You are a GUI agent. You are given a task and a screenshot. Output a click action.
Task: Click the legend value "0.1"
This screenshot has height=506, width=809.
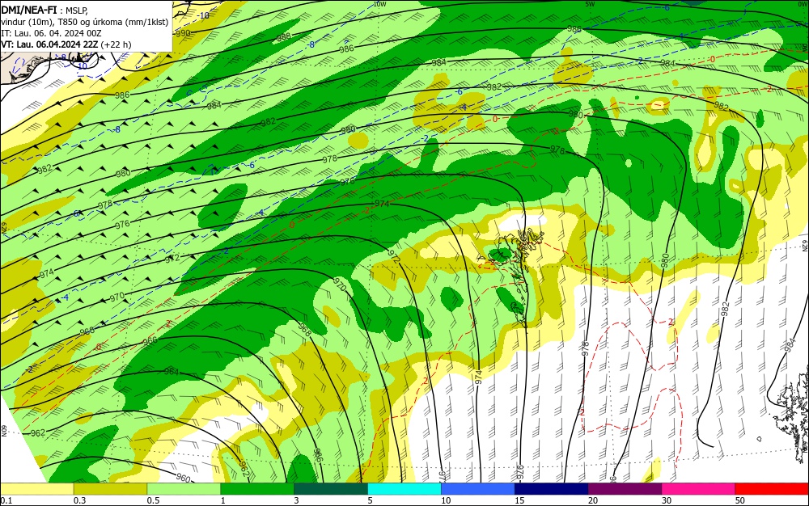6,500
